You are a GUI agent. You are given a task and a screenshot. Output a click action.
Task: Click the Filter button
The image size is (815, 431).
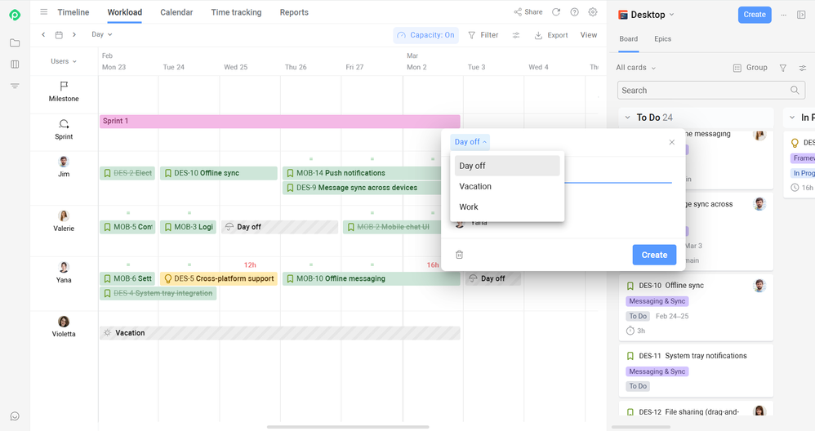483,35
